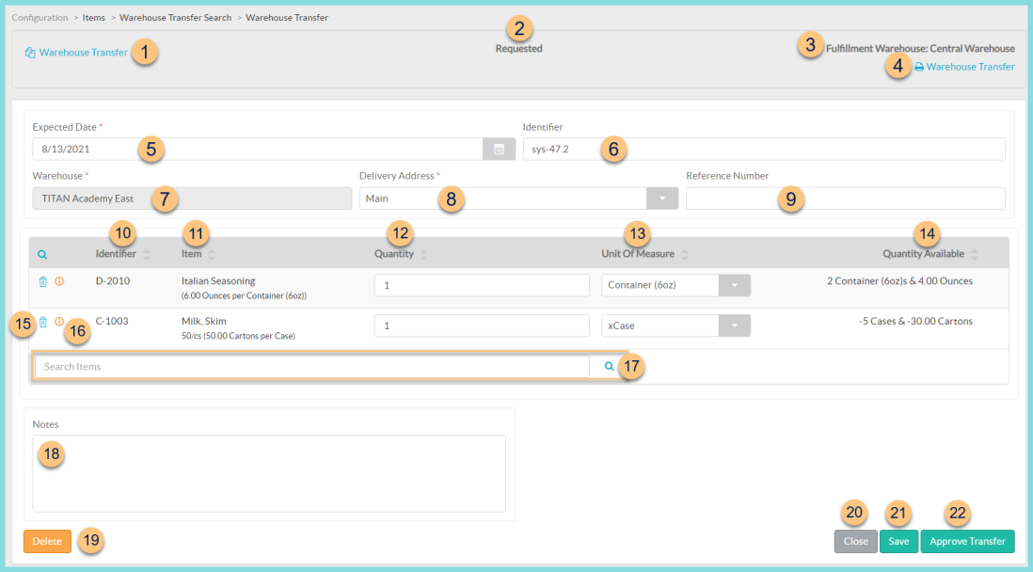Open the Expected Date calendar picker

coord(500,149)
